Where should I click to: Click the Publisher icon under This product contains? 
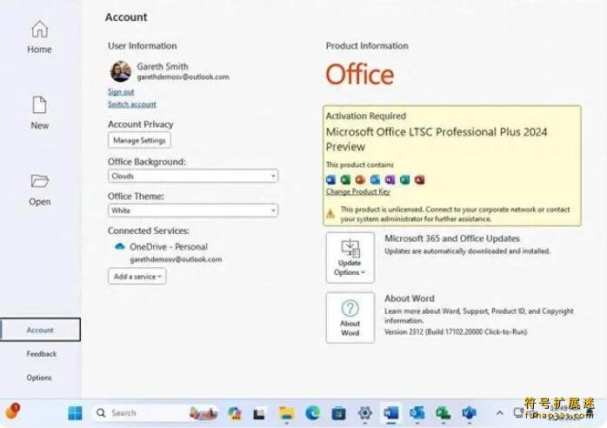point(404,180)
